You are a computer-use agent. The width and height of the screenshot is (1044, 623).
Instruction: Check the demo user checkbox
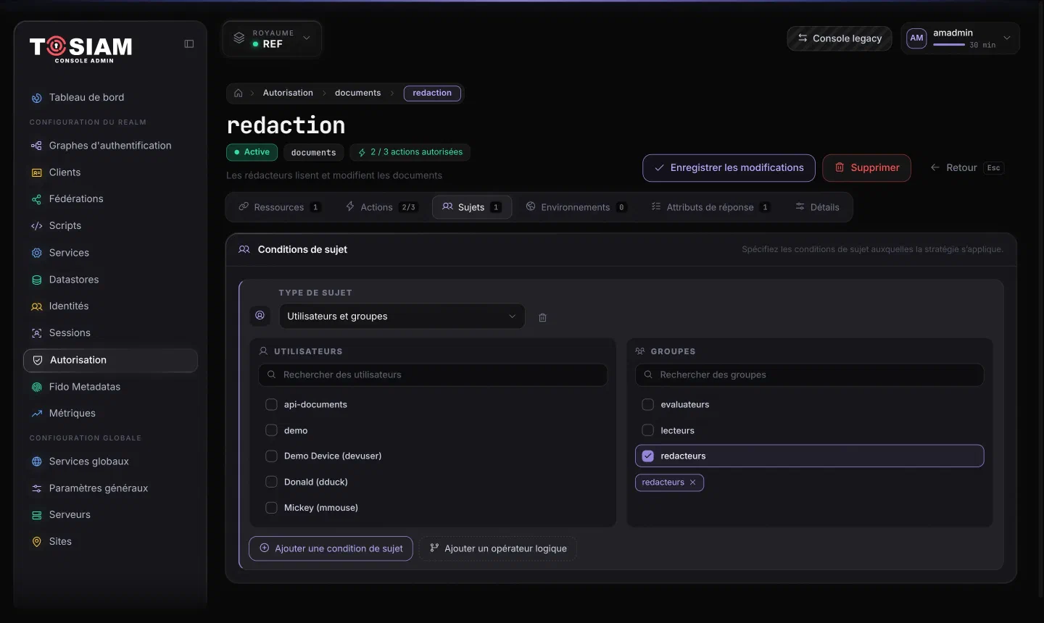click(x=271, y=430)
